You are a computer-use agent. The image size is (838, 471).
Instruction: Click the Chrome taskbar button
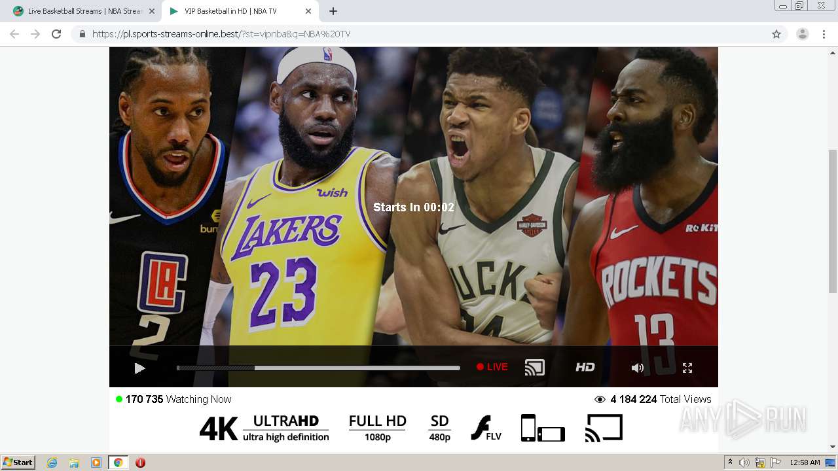[x=118, y=462]
